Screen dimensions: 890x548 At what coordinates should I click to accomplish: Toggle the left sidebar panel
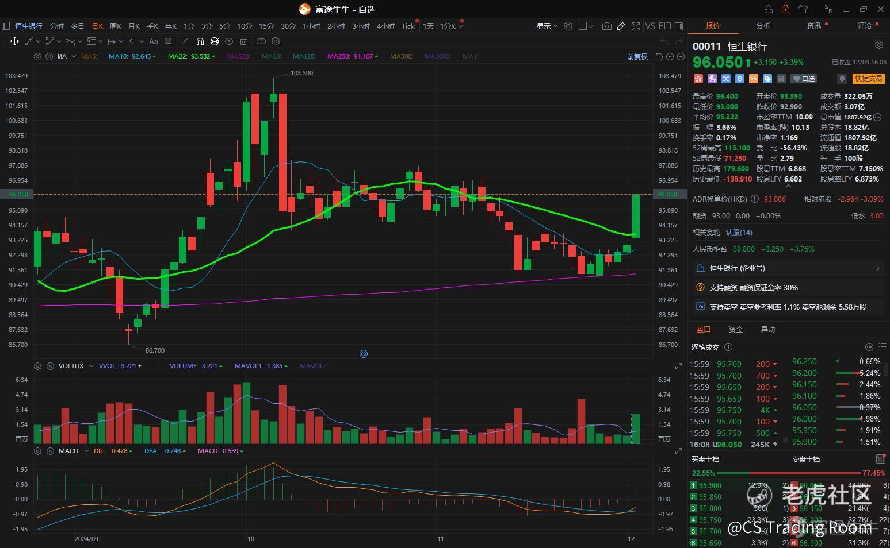6,26
